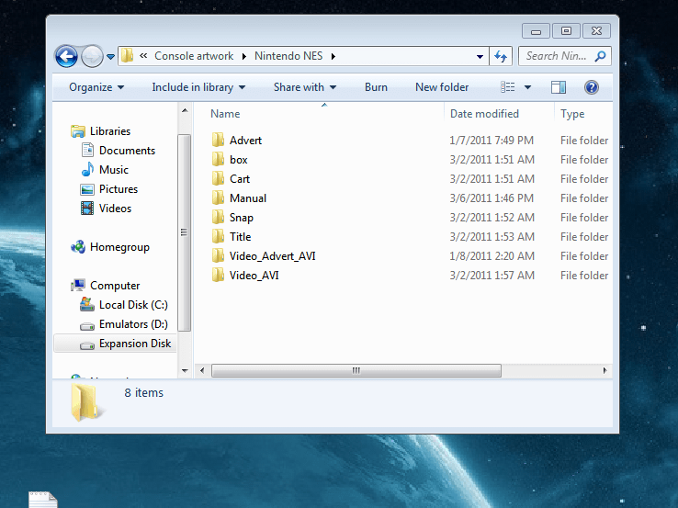This screenshot has height=508, width=678.
Task: Click the Refresh button beside address bar
Action: 501,56
